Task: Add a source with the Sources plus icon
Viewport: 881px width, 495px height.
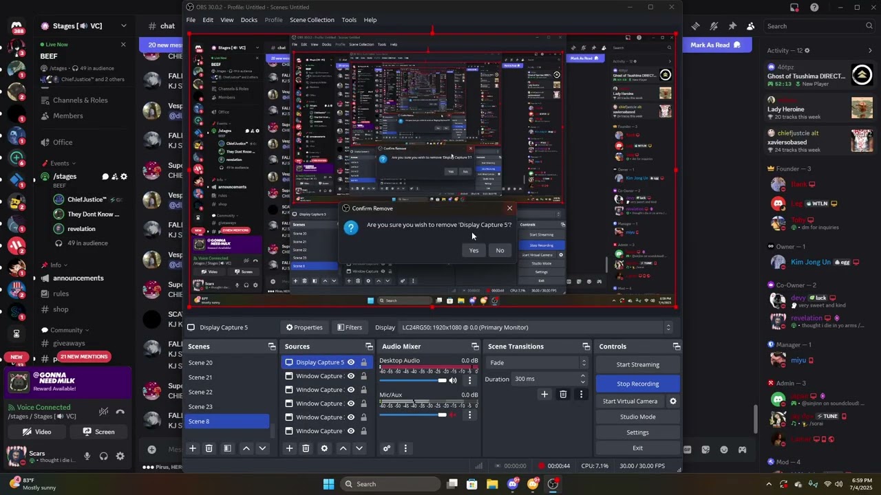Action: (290, 448)
